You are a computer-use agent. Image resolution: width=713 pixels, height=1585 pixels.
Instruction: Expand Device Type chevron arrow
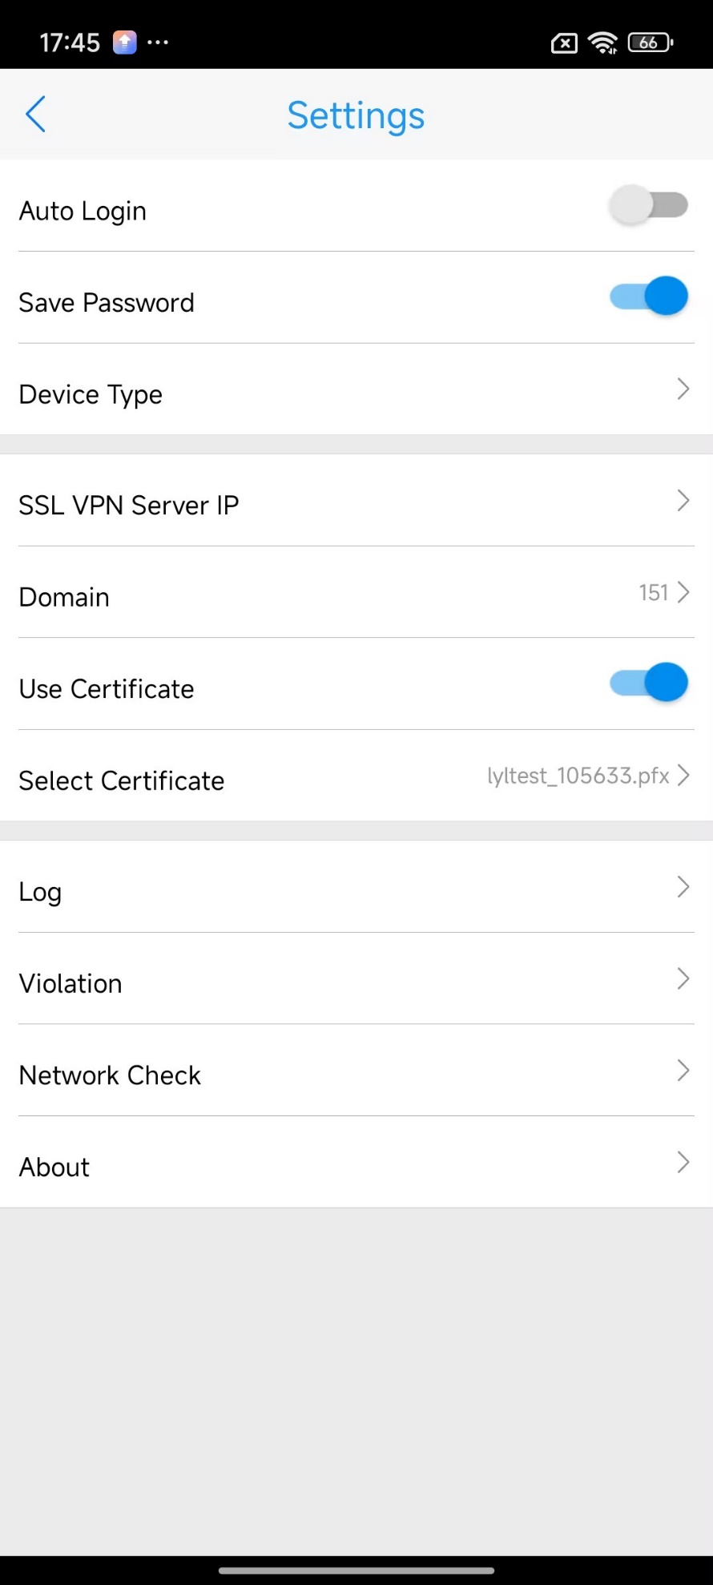(x=683, y=389)
